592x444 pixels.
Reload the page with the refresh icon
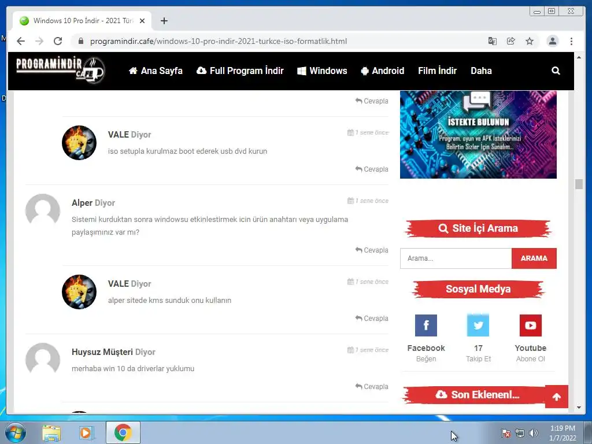click(x=58, y=41)
